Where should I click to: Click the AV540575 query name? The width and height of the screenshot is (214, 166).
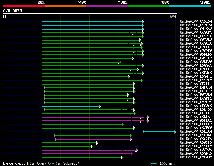click(x=13, y=11)
